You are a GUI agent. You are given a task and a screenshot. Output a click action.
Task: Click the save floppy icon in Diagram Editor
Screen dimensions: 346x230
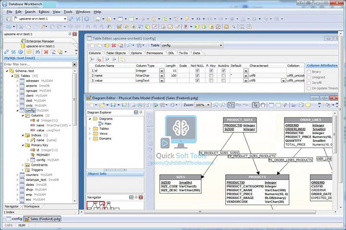[113, 105]
